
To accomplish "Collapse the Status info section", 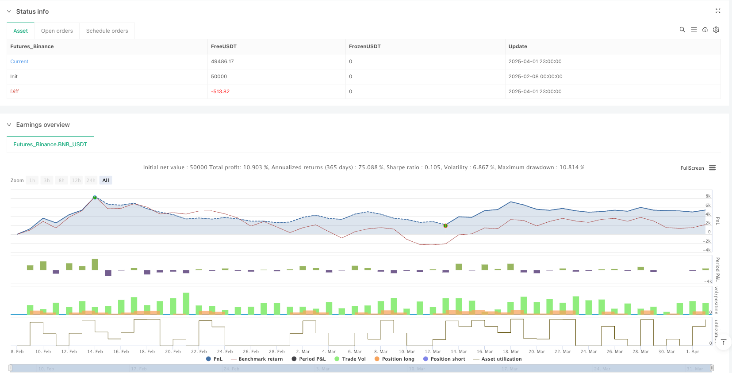I will 9,11.
